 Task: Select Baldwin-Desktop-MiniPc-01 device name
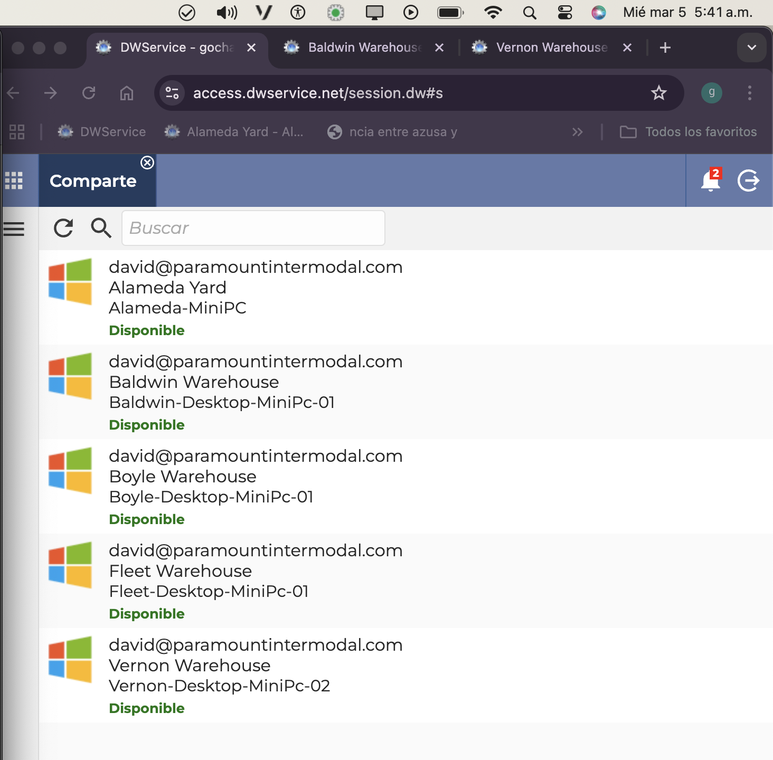[222, 402]
